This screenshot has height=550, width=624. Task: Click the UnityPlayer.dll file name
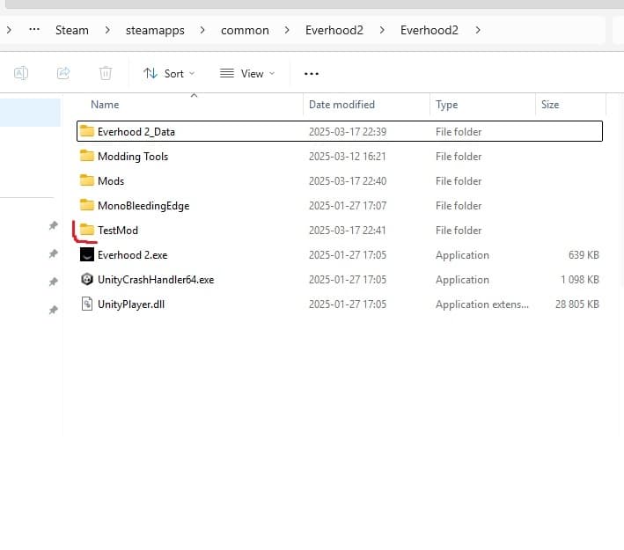131,304
